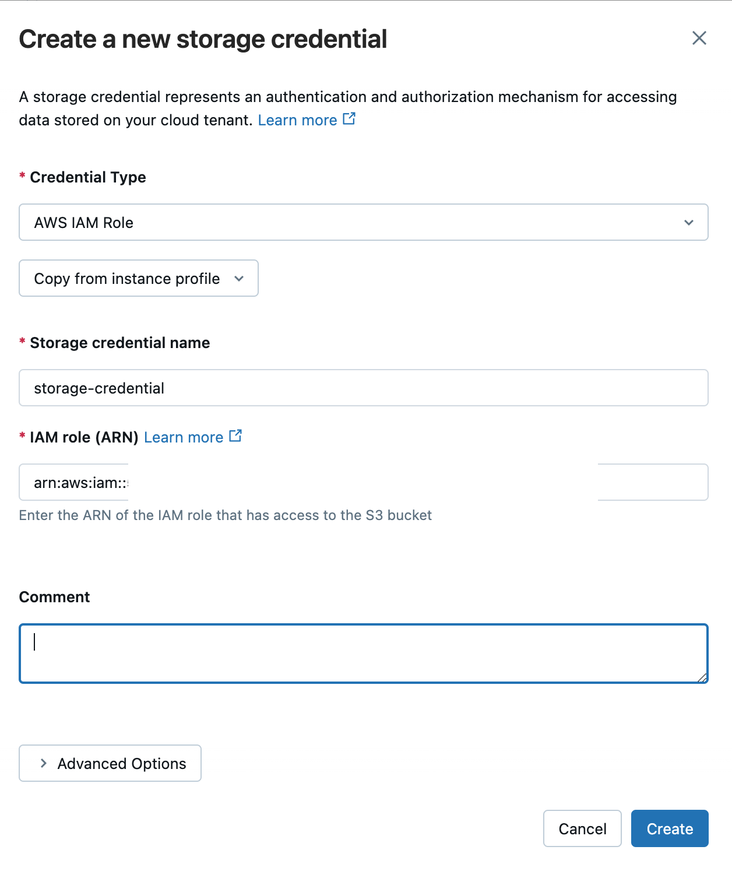Click inside the Storage credential name field
This screenshot has width=732, height=871.
(x=363, y=388)
